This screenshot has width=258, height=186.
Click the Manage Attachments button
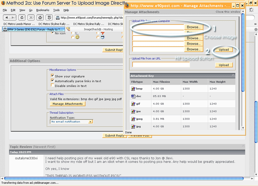click(x=68, y=104)
